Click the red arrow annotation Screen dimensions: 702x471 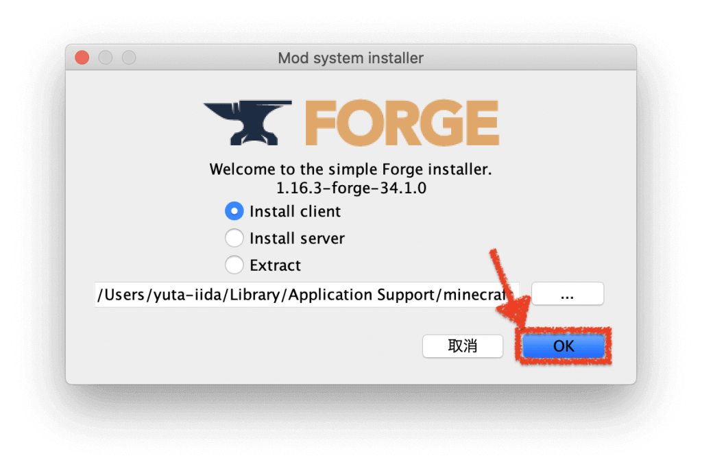coord(510,289)
